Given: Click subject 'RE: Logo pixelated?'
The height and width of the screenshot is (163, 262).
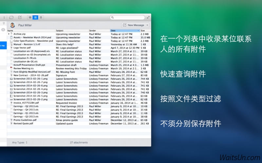Looking at the screenshot, I should [x=67, y=48].
